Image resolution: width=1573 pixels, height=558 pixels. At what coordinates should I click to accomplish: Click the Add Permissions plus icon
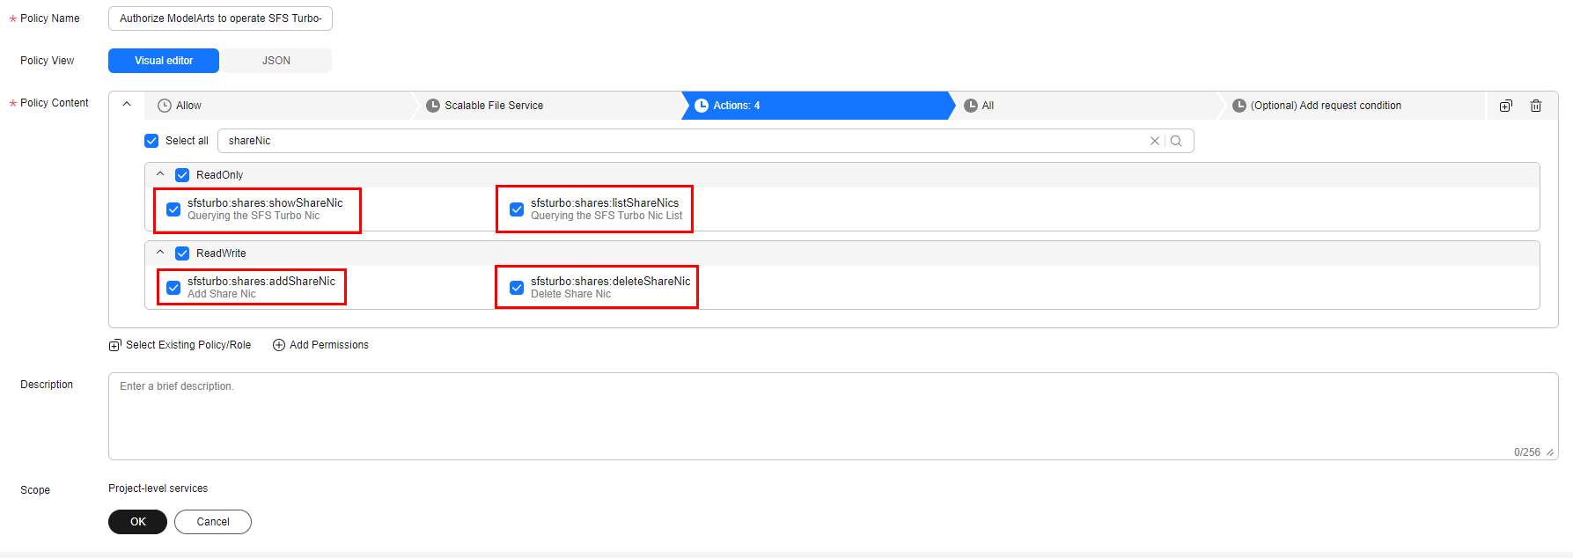tap(279, 345)
